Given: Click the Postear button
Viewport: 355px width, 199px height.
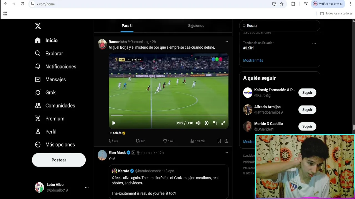Looking at the screenshot, I should (59, 160).
